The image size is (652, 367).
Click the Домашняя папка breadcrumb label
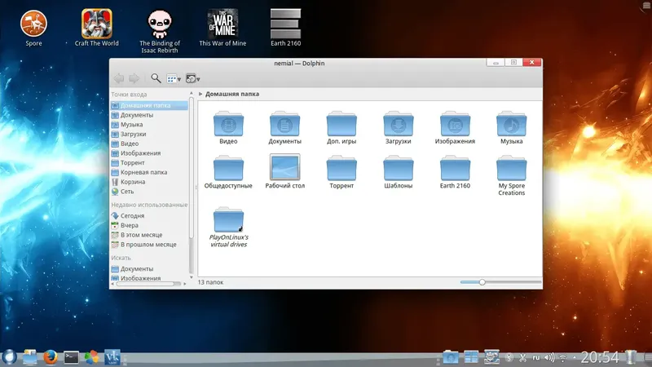point(232,94)
